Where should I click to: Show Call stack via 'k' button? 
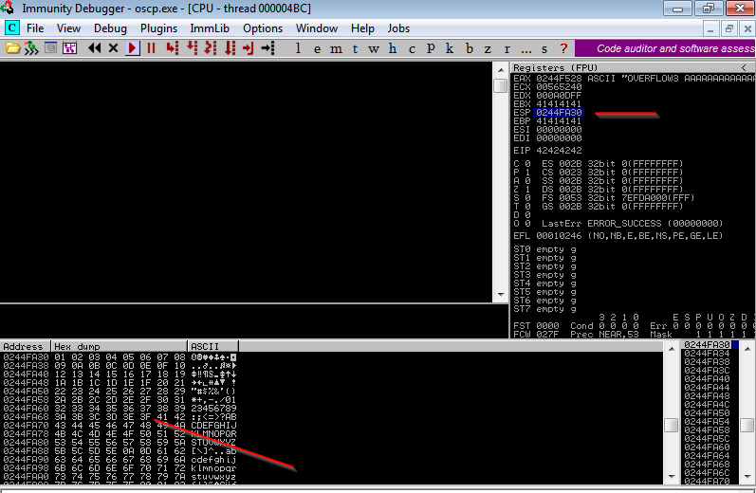(450, 48)
